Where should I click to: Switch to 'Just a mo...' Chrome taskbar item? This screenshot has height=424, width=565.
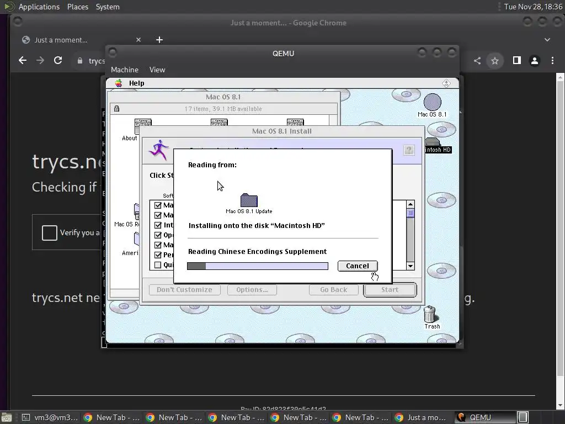tap(422, 417)
